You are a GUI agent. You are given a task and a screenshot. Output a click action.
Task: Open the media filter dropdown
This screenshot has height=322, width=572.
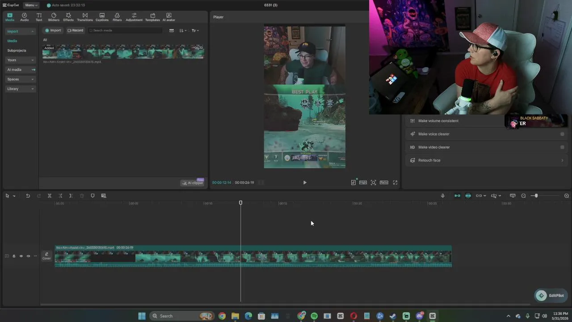195,30
